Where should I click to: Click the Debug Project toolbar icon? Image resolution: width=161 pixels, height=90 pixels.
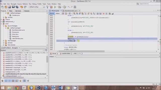60,7
